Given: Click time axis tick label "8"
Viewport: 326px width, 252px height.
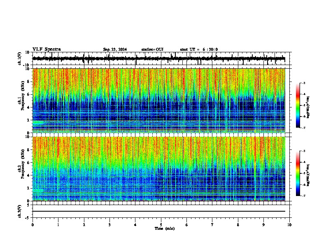Looking at the screenshot, I should point(238,225).
